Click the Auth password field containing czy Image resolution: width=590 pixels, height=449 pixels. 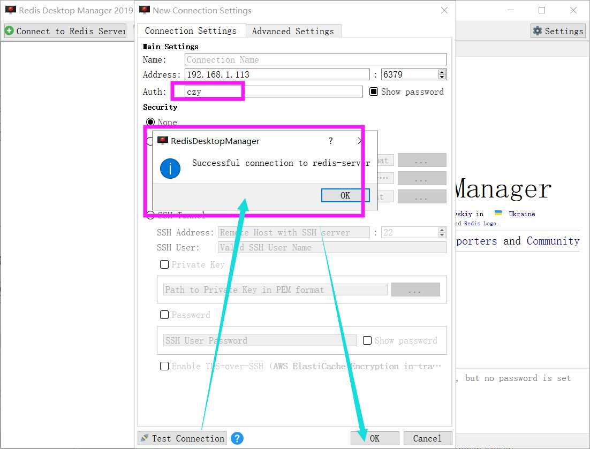274,92
